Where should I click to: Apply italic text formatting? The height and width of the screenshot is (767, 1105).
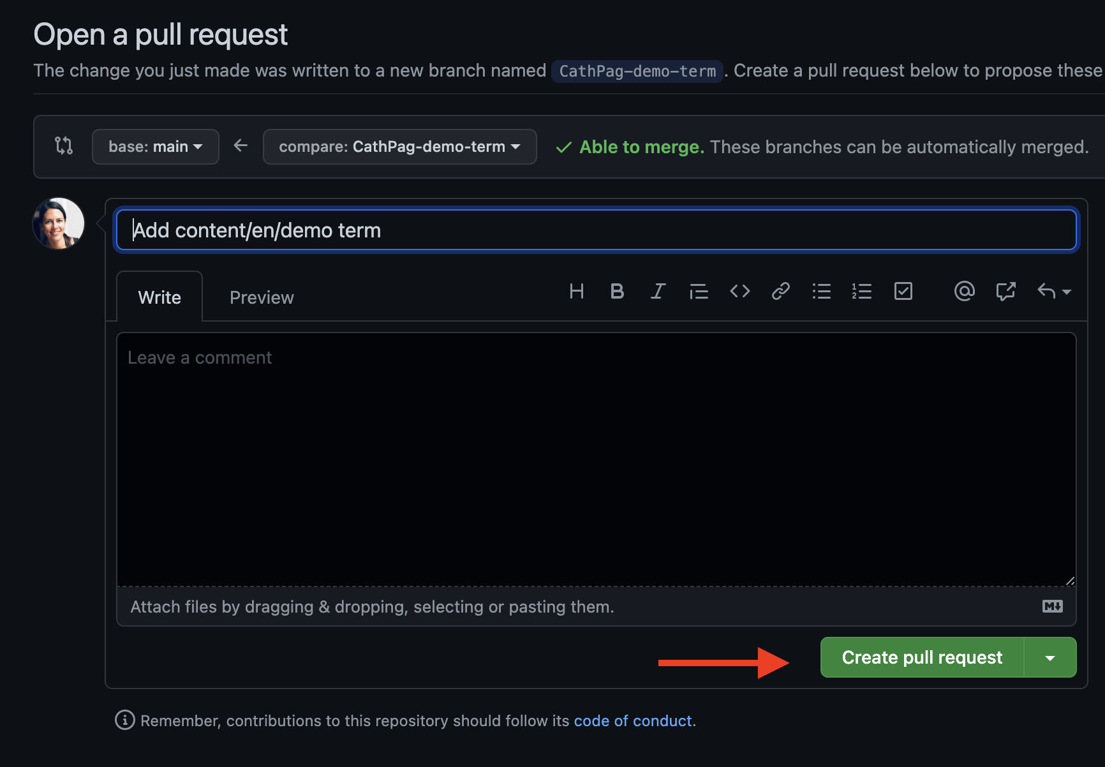pos(658,292)
